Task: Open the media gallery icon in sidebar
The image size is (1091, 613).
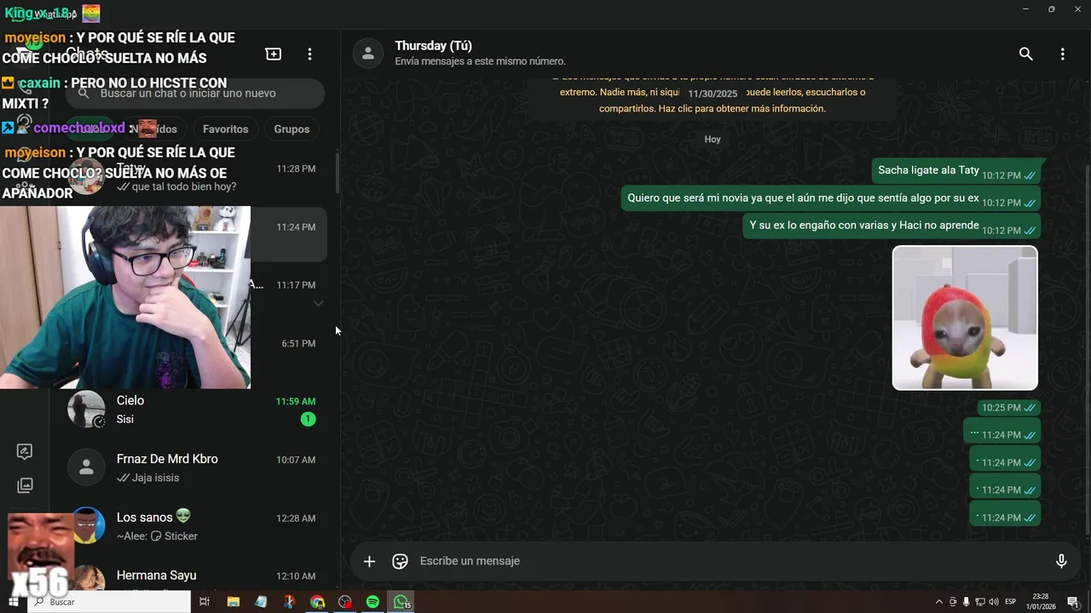Action: coord(25,485)
